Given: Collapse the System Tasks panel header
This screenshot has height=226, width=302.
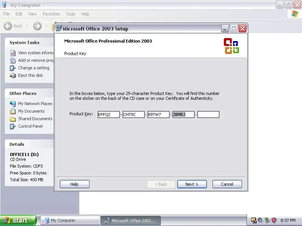Looking at the screenshot, I should click(x=29, y=43).
